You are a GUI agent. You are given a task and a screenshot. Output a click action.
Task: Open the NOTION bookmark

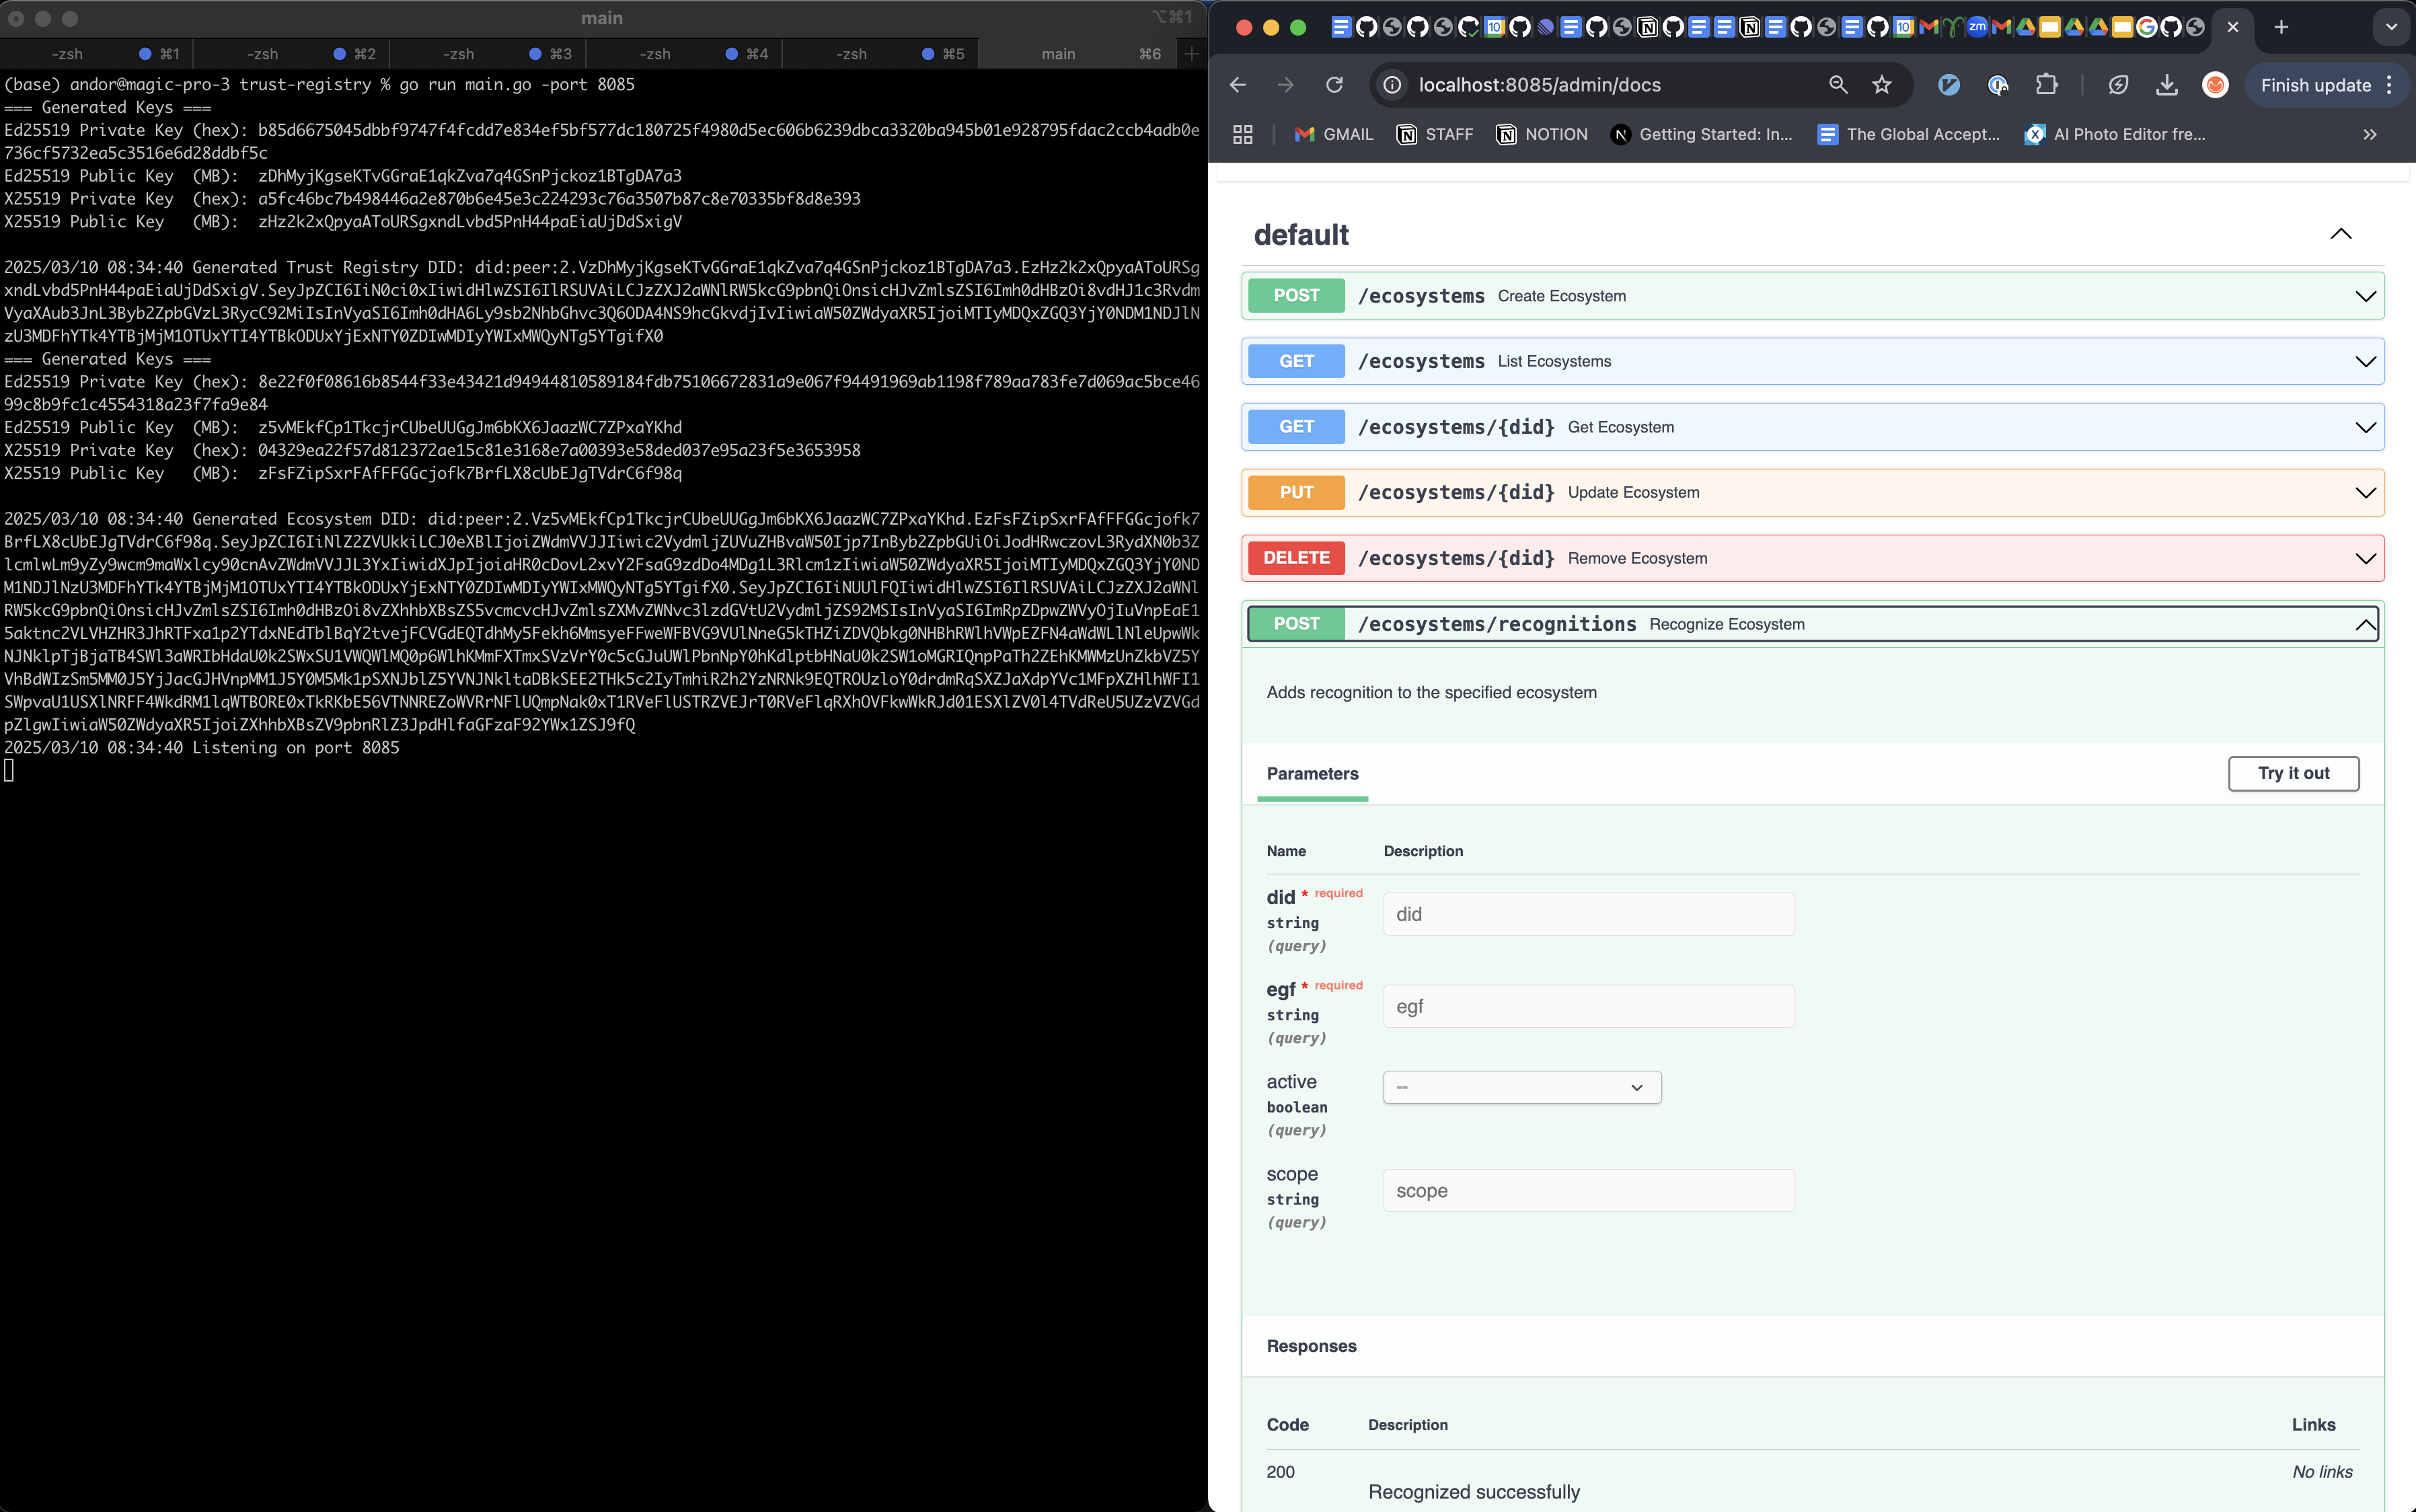[1542, 134]
